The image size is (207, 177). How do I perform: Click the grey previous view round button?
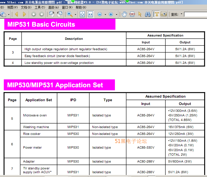point(34,14)
